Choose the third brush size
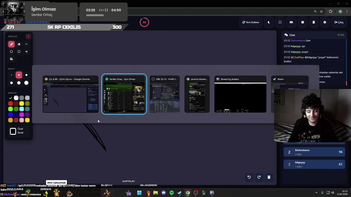Image resolution: width=351 pixels, height=197 pixels. coord(26,75)
